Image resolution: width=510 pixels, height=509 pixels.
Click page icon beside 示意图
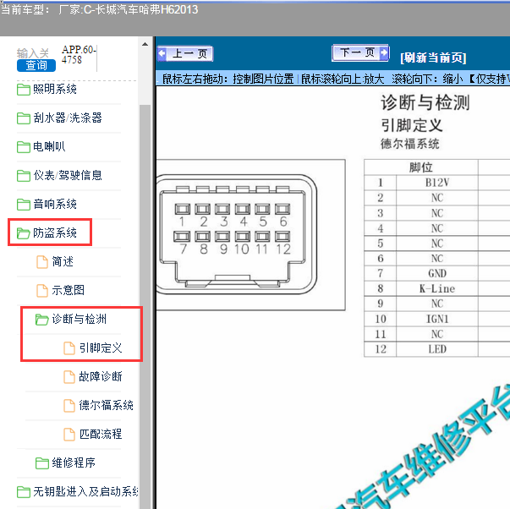[x=42, y=291]
